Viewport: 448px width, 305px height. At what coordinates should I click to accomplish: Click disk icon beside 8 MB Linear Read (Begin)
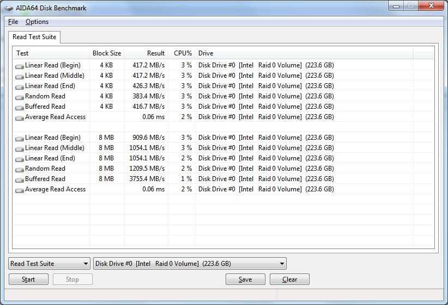20,139
